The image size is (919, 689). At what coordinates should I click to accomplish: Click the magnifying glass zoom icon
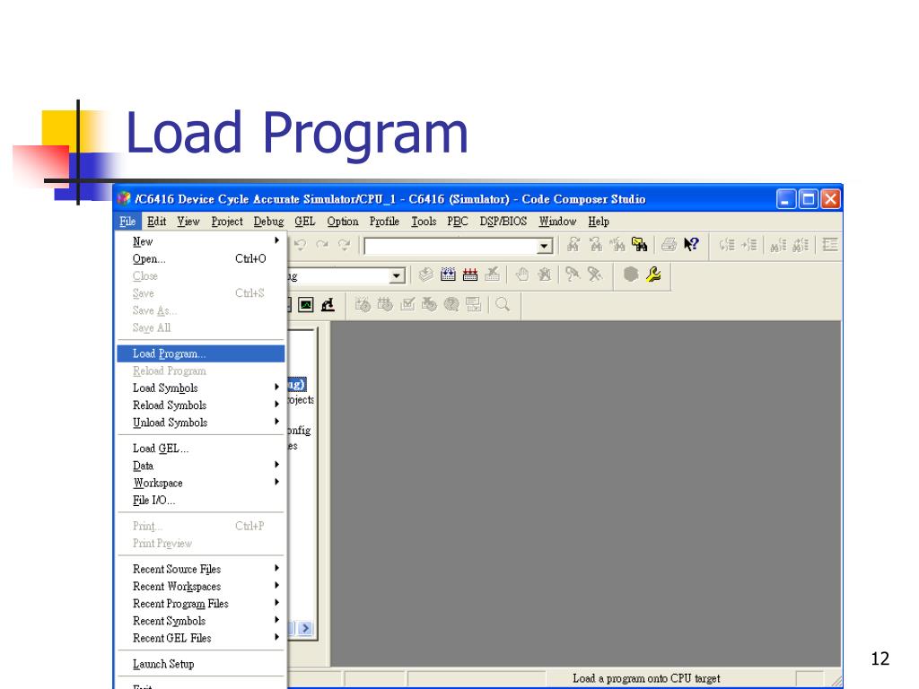click(503, 304)
